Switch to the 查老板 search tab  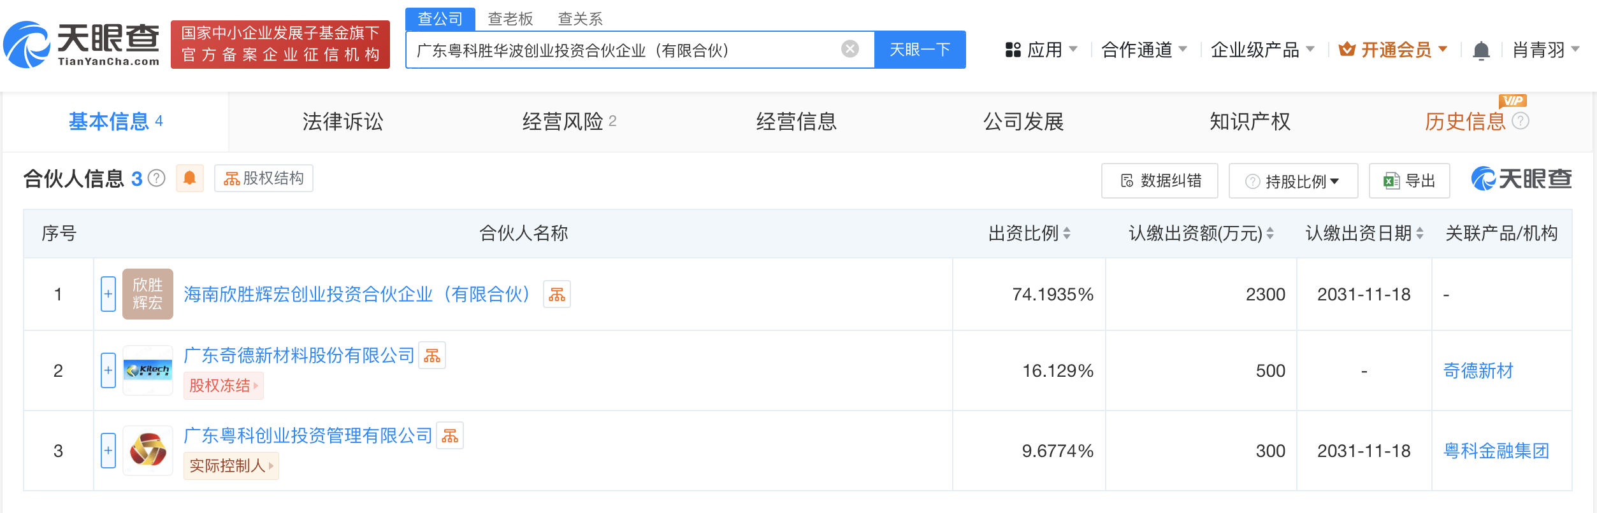[x=510, y=18]
